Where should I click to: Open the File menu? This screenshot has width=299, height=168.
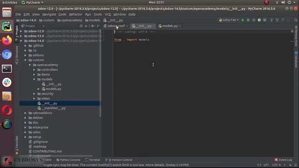click(x=18, y=14)
